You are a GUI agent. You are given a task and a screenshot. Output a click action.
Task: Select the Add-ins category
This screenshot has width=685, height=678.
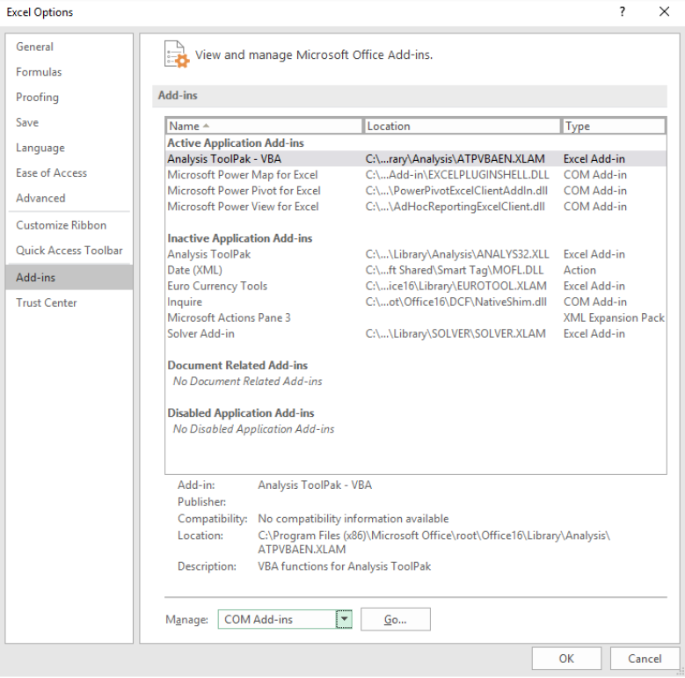[69, 277]
